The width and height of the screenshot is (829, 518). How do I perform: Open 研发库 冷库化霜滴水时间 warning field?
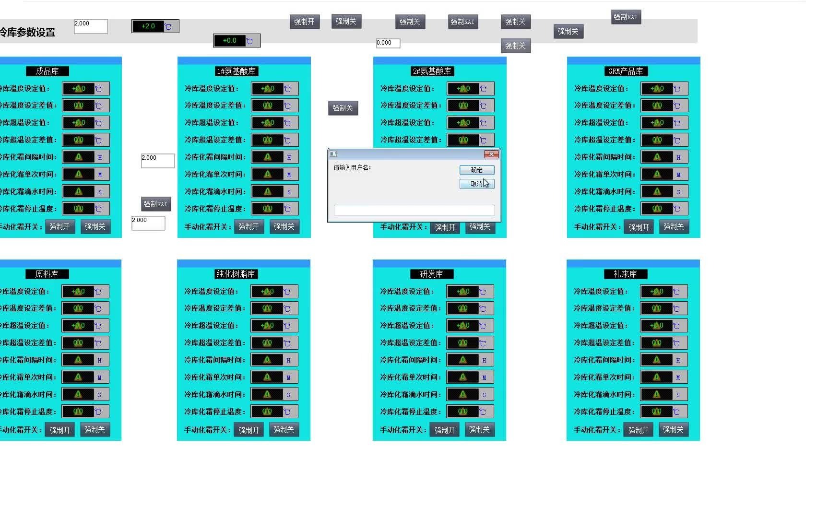(x=470, y=394)
